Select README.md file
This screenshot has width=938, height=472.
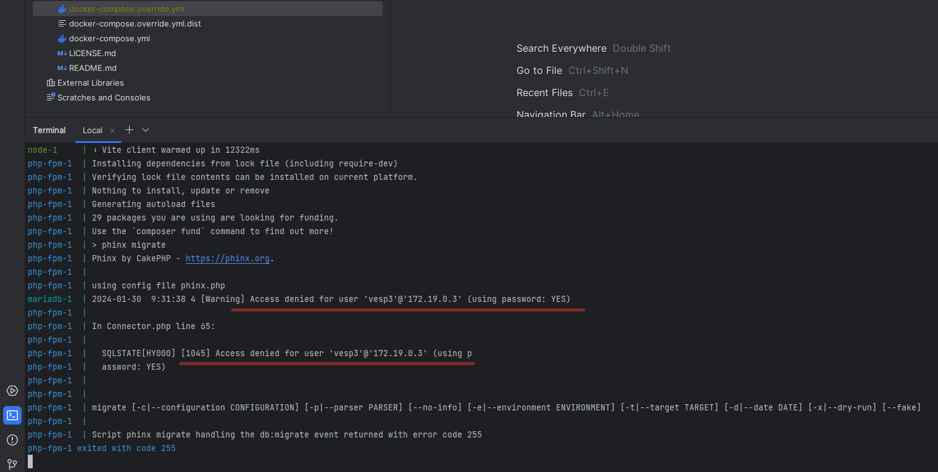[93, 68]
